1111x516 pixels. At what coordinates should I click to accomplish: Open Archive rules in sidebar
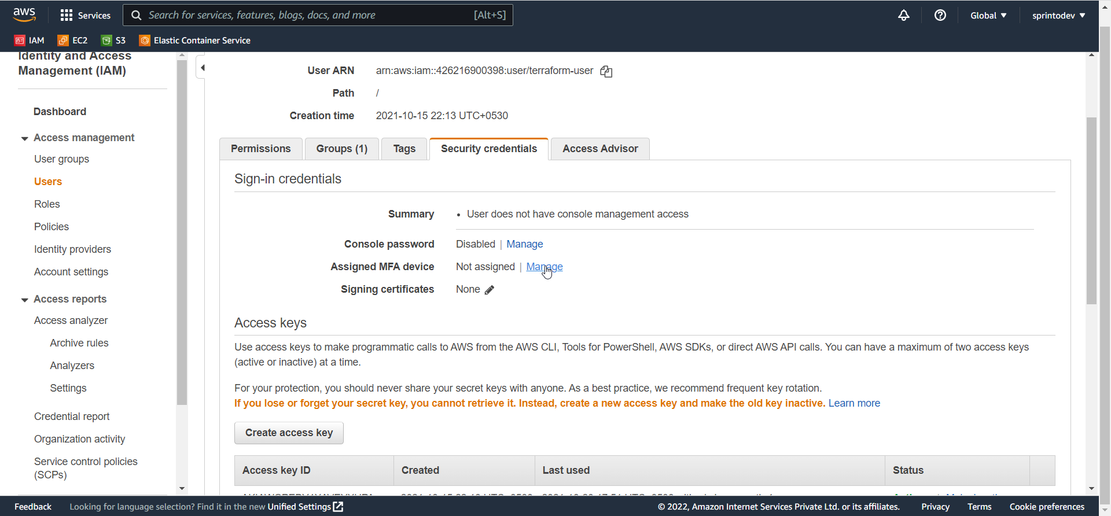(x=79, y=343)
